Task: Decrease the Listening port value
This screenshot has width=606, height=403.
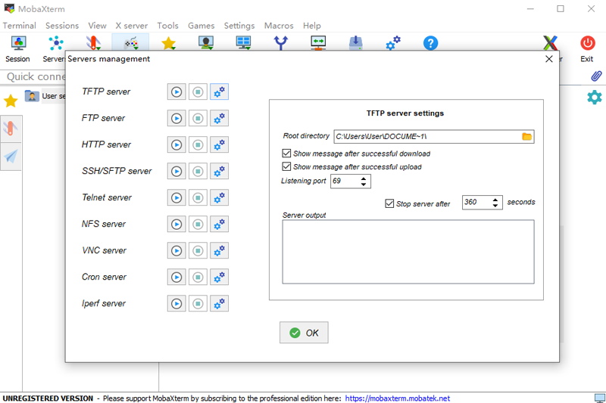Action: coord(364,184)
